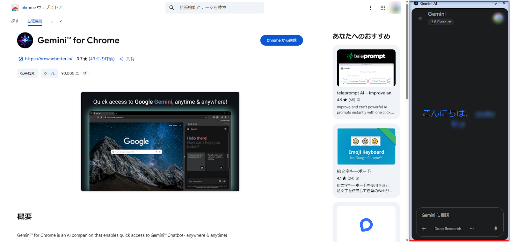Click the blue chat bubble extension icon
510x242 pixels.
coord(366,225)
